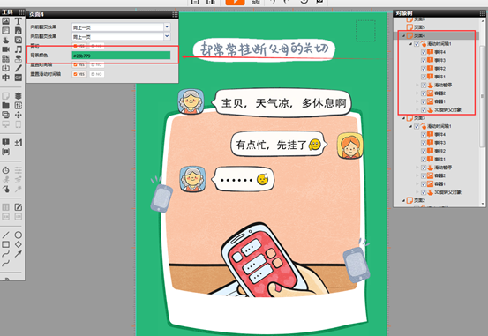Collapse the 页面2 tree node
Screen dimensions: 488x336
(x=403, y=201)
